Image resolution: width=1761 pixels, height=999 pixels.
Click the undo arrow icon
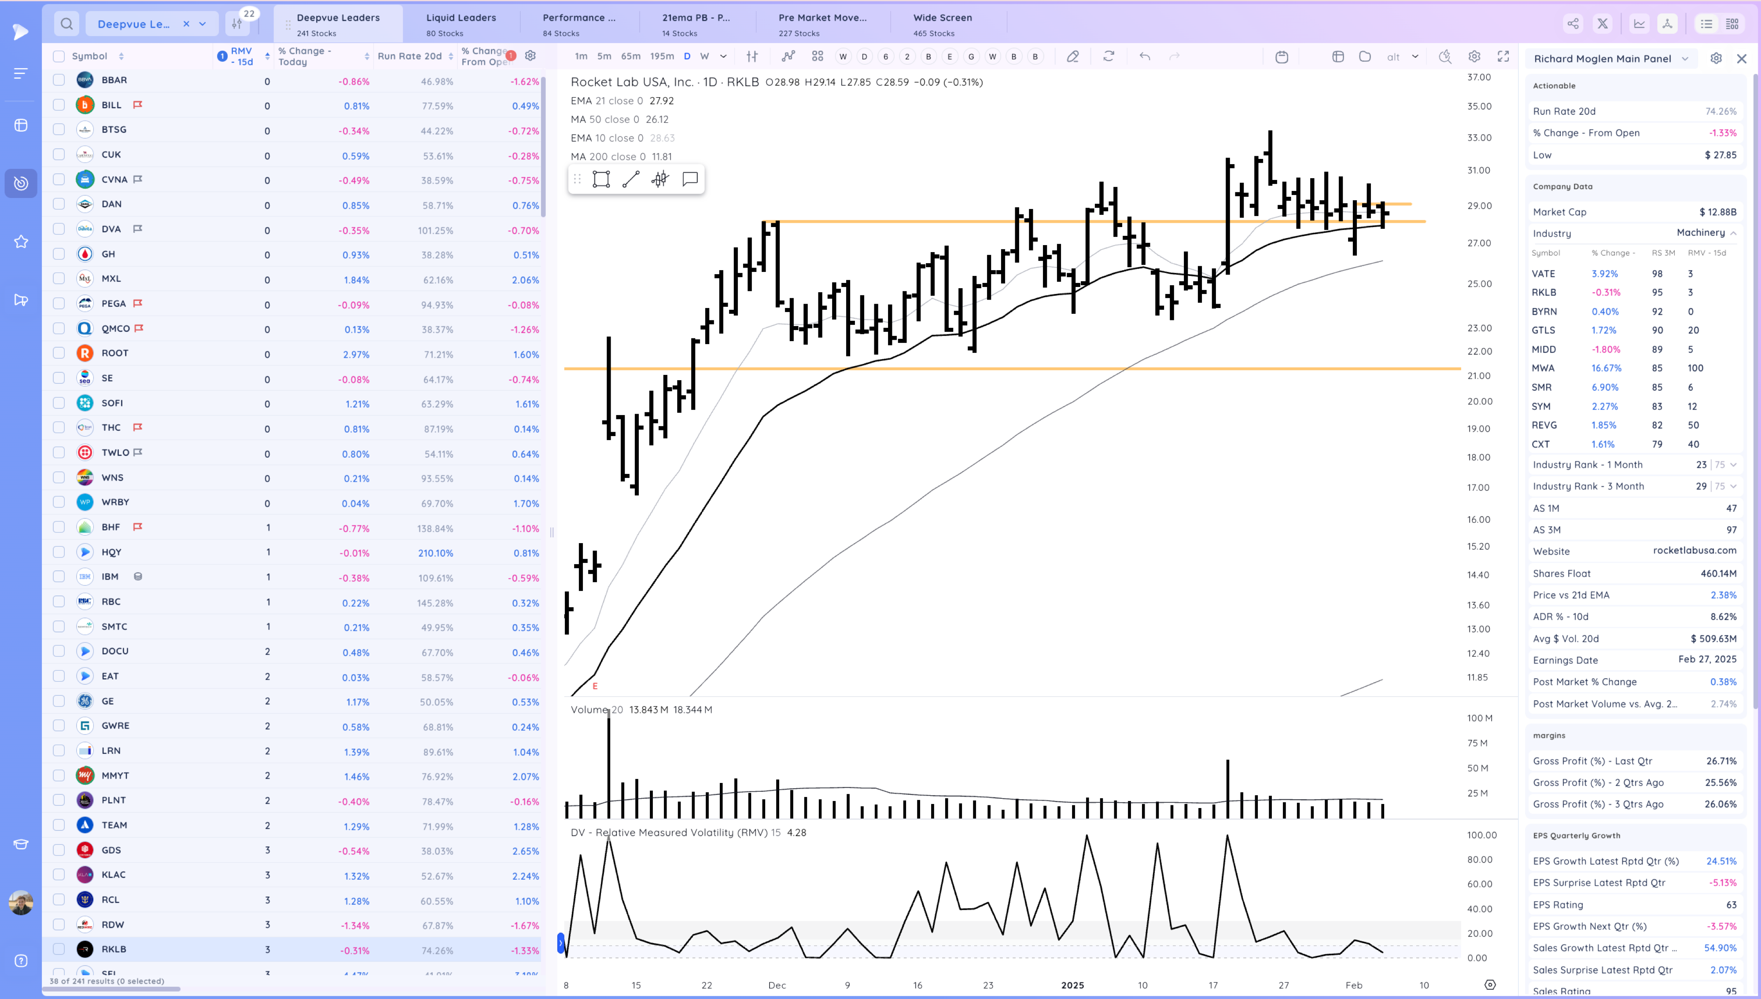1145,57
